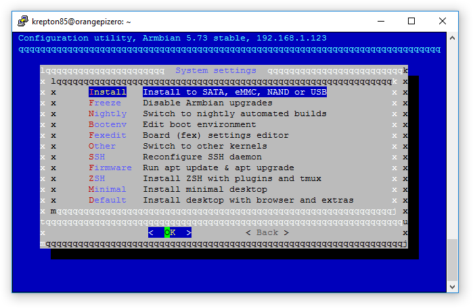Click 'Install minimal desktop' description
473x308 pixels.
[205, 189]
